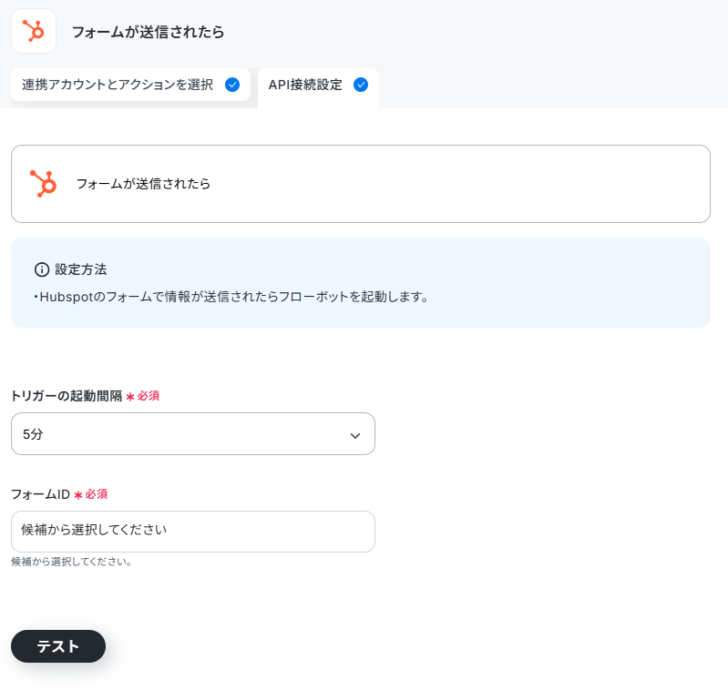Focus the フォームID candidate input field
Viewport: 728px width, 700px height.
(192, 532)
